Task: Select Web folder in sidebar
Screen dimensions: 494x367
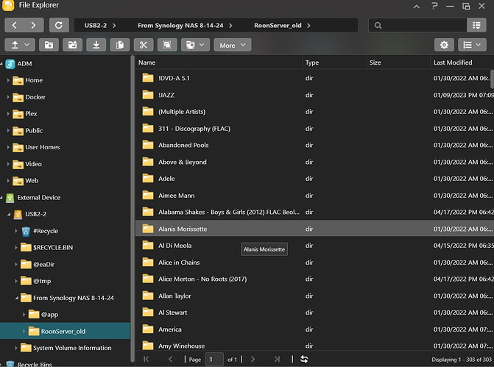Action: 32,180
